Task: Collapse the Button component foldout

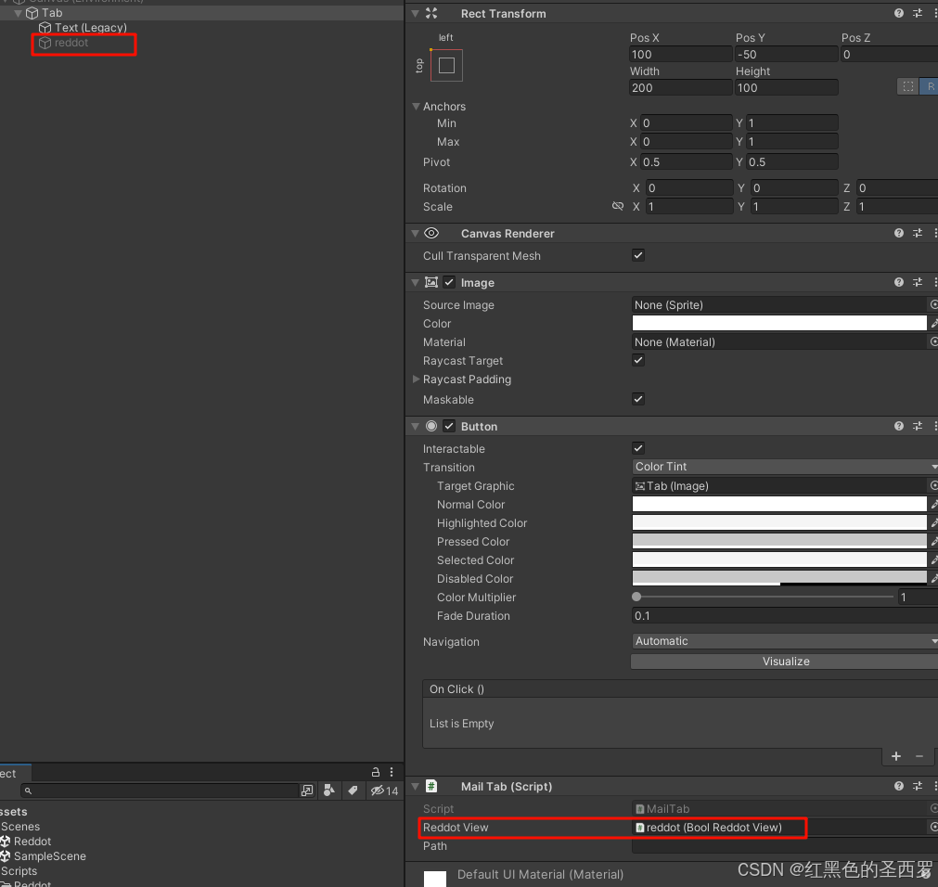Action: point(415,426)
